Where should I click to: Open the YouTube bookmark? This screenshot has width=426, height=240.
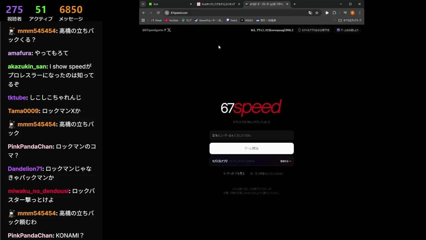coord(172,20)
